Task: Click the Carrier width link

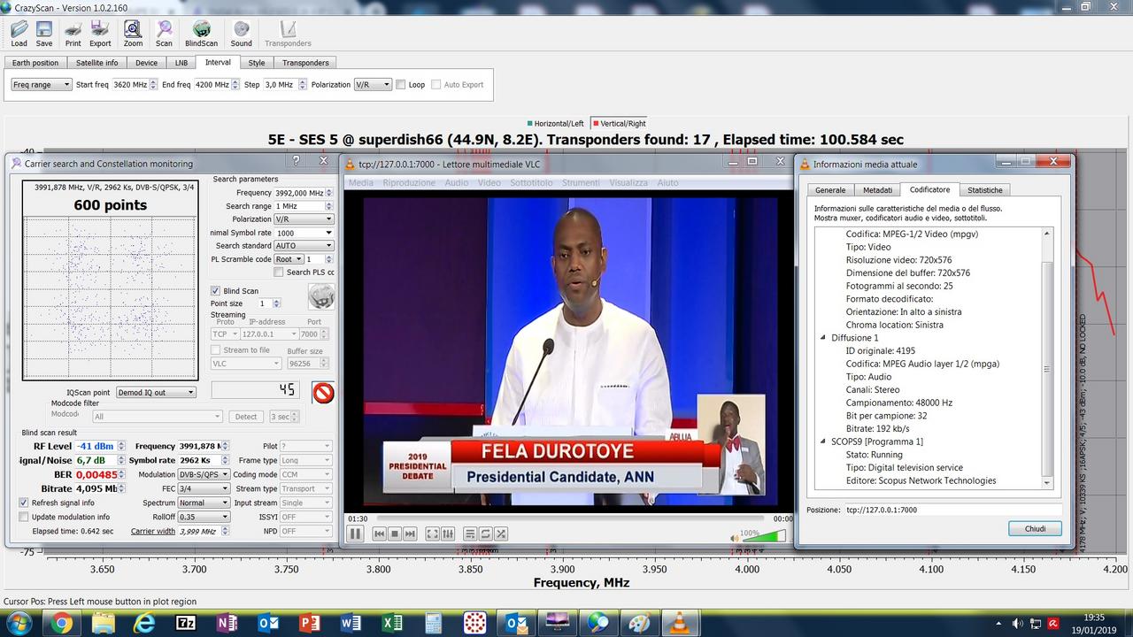Action: pos(153,532)
